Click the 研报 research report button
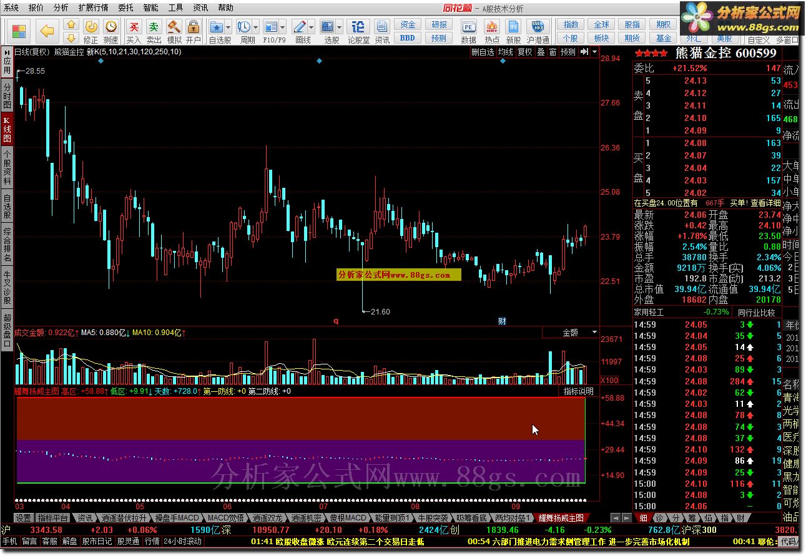The height and width of the screenshot is (556, 806). (440, 24)
